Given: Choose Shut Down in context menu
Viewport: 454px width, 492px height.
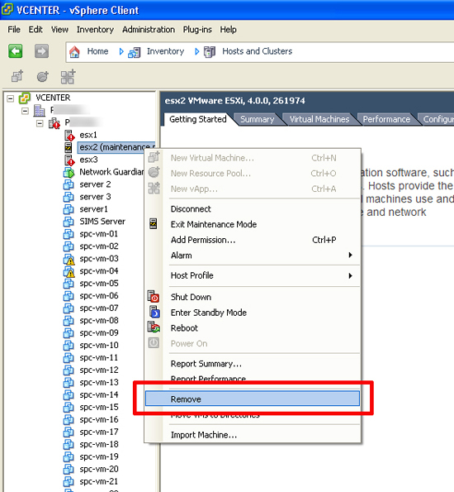Looking at the screenshot, I should coord(191,297).
